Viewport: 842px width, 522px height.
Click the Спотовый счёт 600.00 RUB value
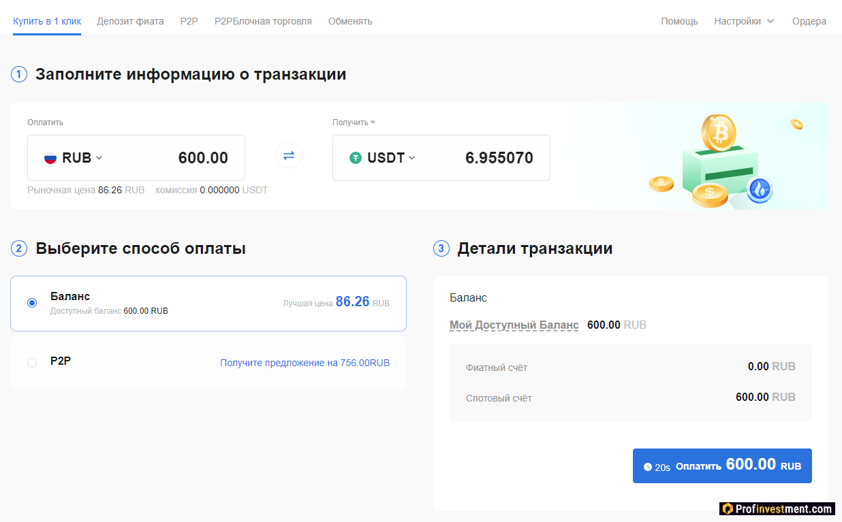(x=766, y=397)
